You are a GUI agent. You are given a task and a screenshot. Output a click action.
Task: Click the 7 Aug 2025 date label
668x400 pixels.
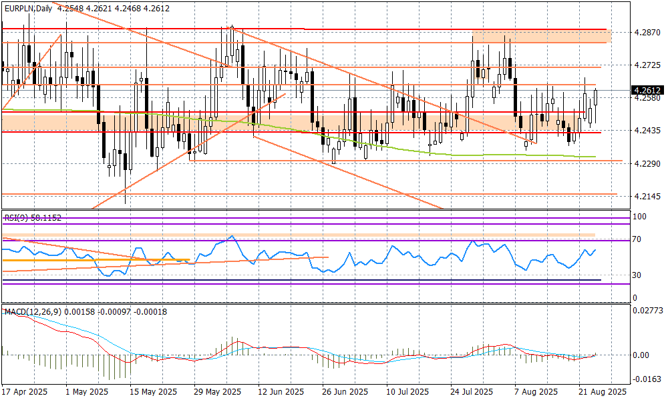(x=536, y=391)
